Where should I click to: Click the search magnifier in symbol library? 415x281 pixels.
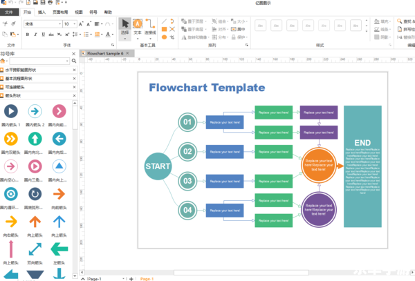point(74,61)
